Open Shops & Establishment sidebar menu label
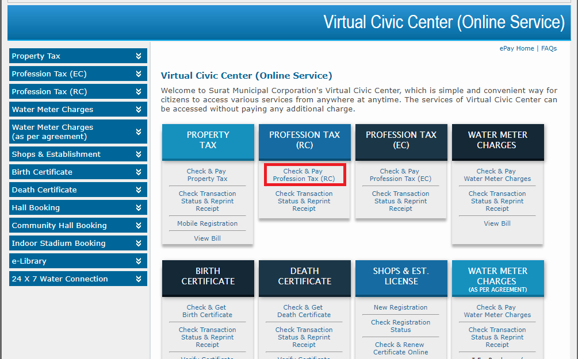Image resolution: width=578 pixels, height=359 pixels. coord(56,155)
